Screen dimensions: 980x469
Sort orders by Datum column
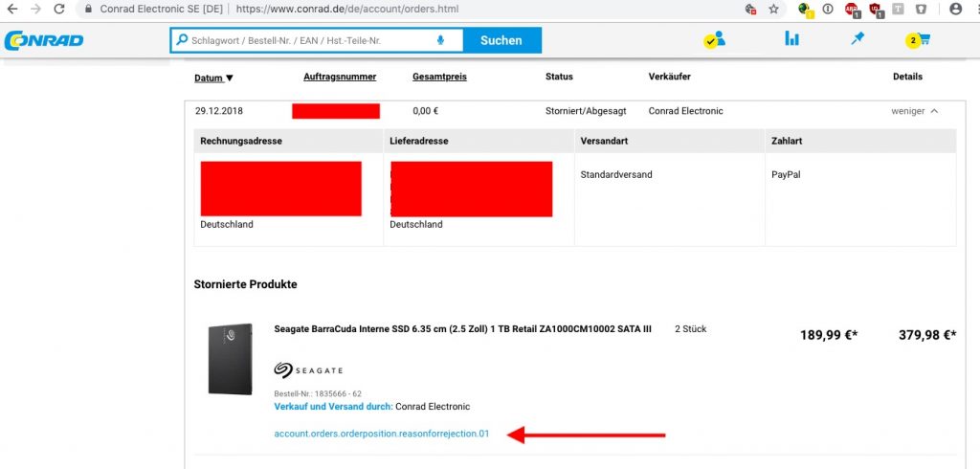coord(213,78)
